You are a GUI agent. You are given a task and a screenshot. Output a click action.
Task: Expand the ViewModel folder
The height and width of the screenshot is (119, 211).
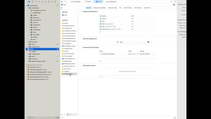pos(30,30)
